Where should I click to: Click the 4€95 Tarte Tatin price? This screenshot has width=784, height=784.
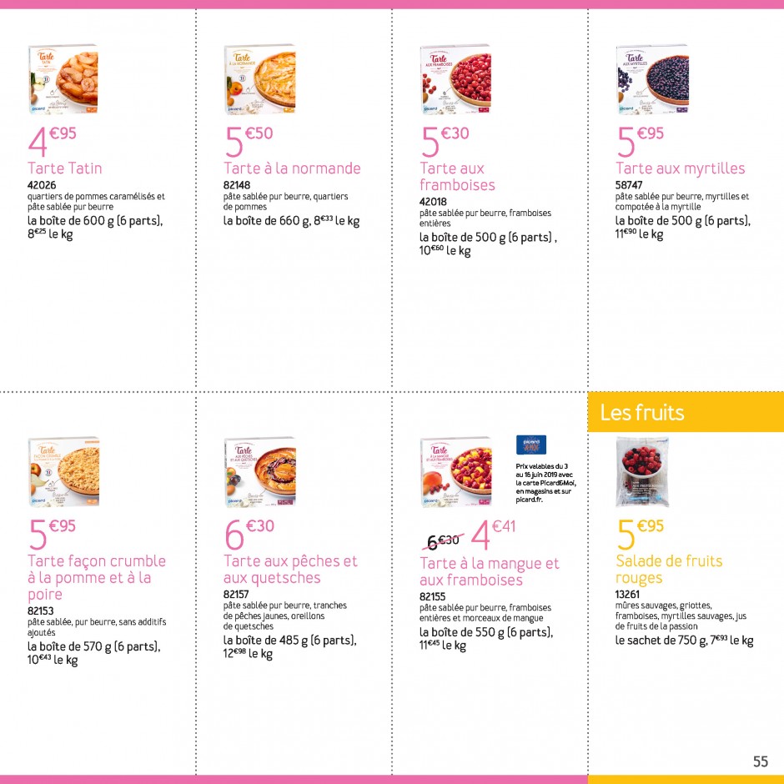click(52, 141)
